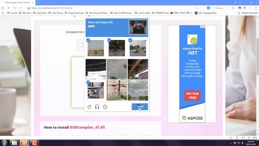Open captcha help info icon
The image size is (259, 146).
coord(105,107)
